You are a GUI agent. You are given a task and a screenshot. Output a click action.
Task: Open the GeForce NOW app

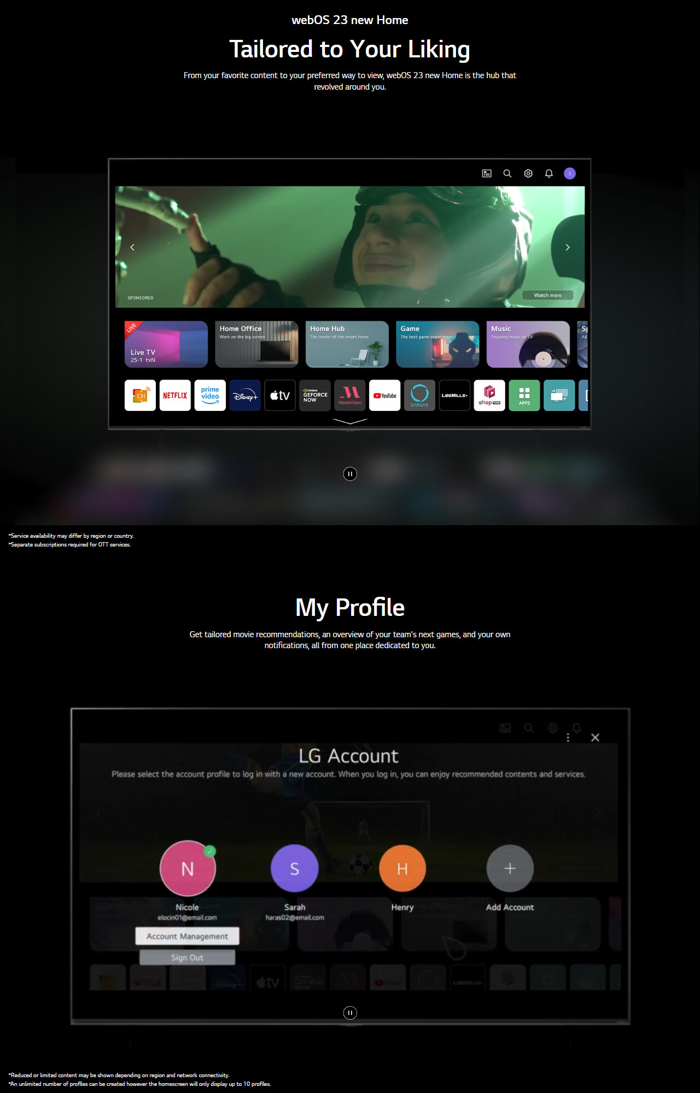click(x=315, y=395)
